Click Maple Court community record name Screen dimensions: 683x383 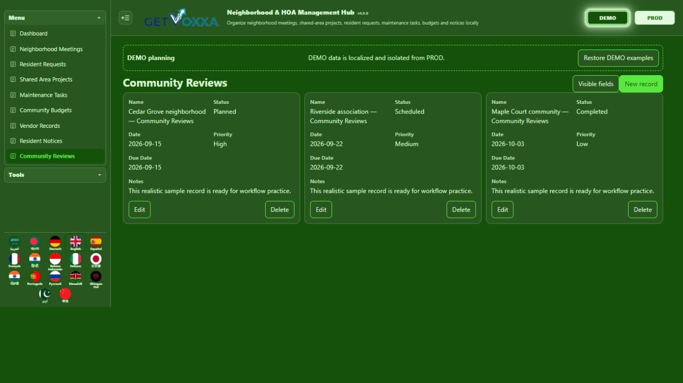[530, 116]
